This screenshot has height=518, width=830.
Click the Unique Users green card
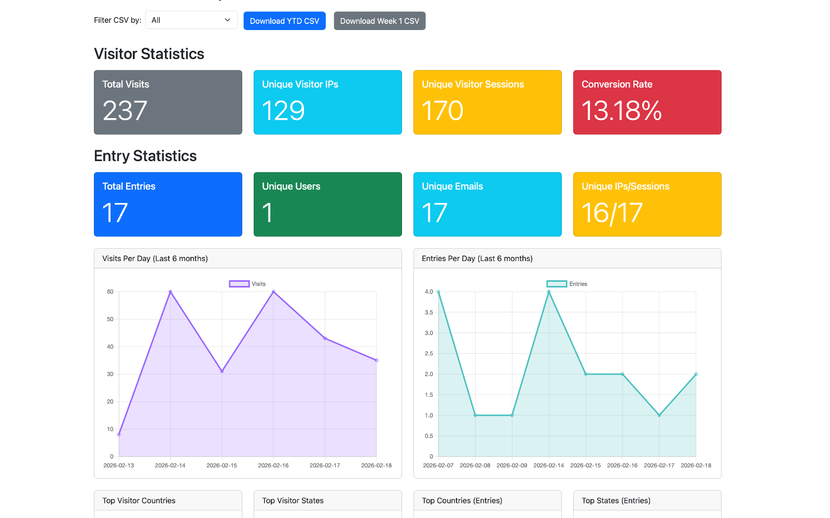click(327, 204)
